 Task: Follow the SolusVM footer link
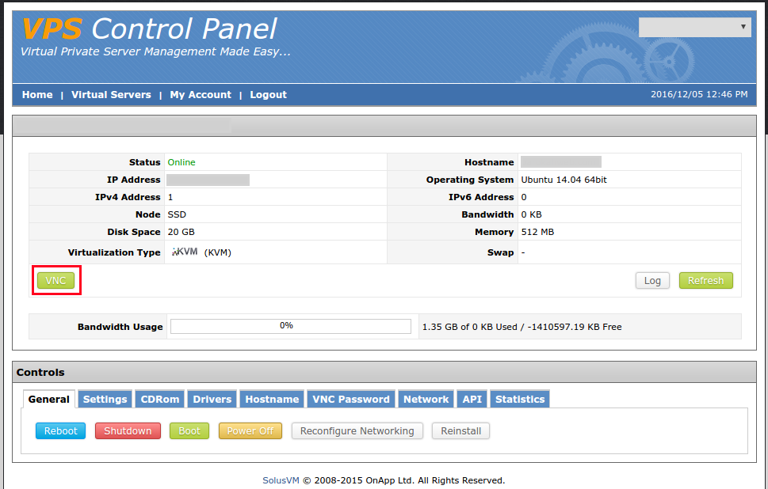(x=281, y=480)
